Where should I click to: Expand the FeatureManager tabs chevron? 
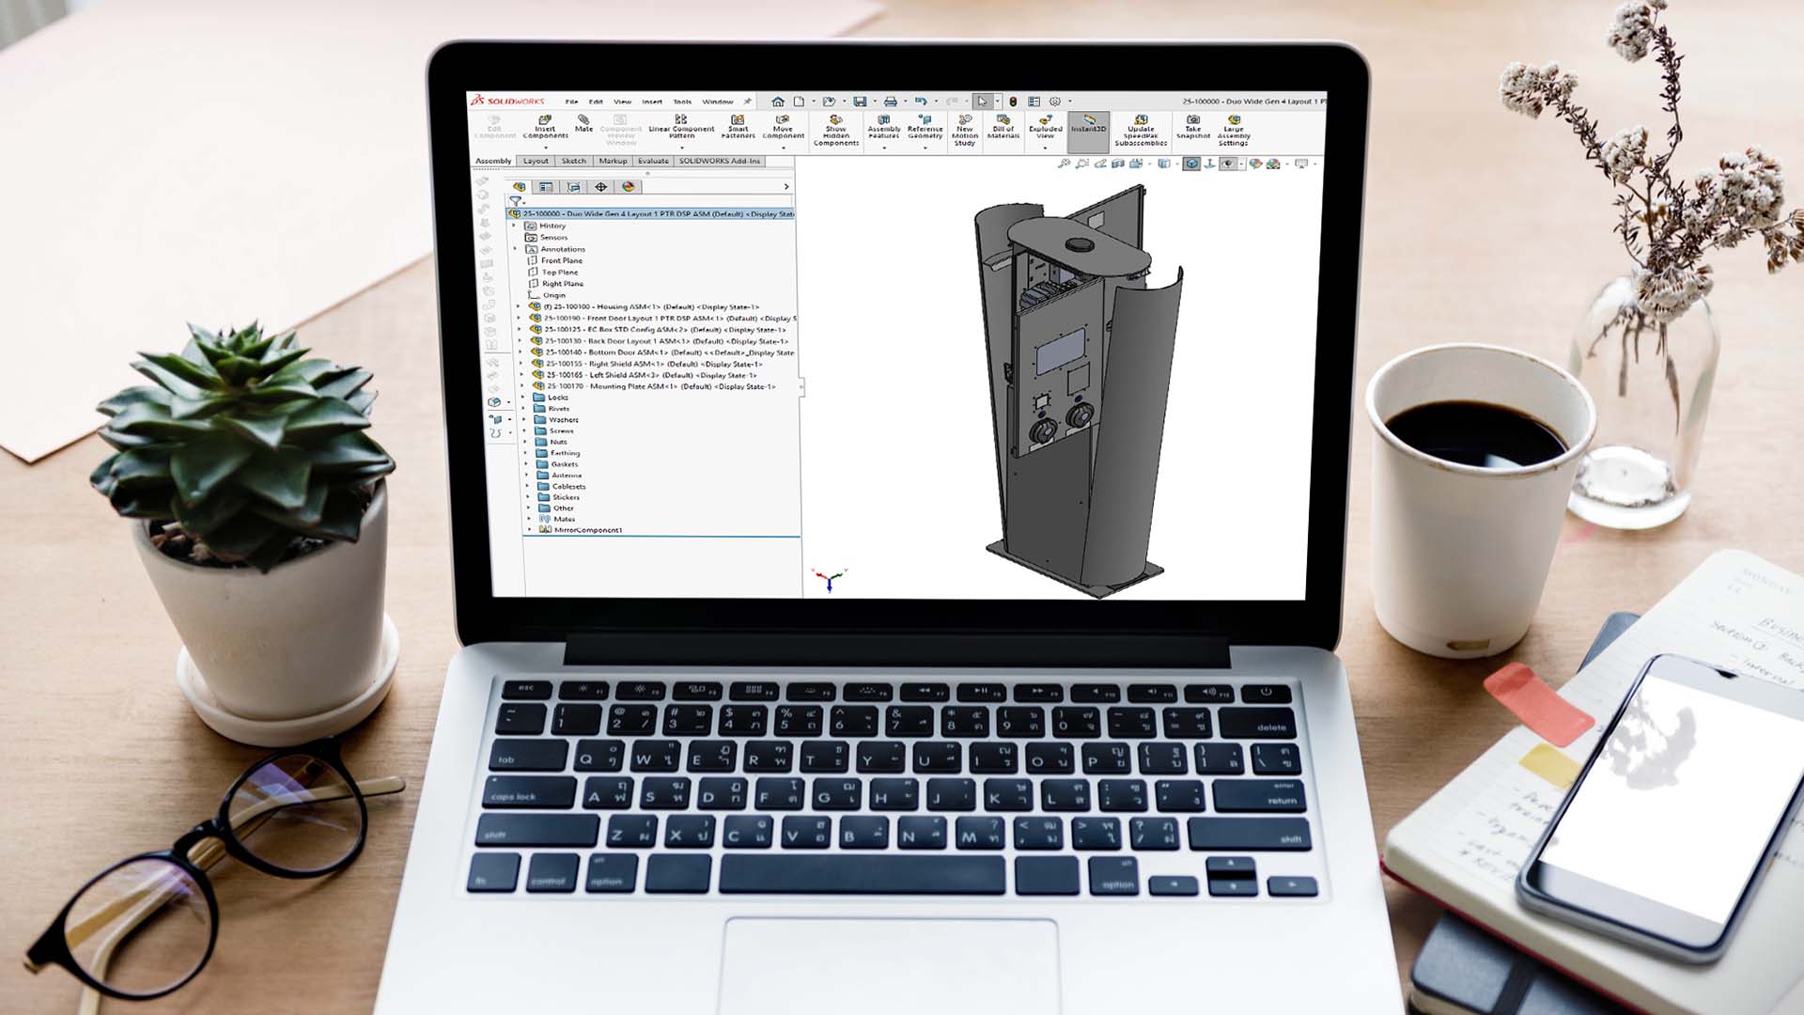point(786,187)
